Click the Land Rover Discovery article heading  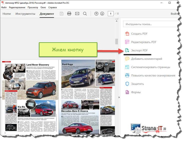coord(38,65)
